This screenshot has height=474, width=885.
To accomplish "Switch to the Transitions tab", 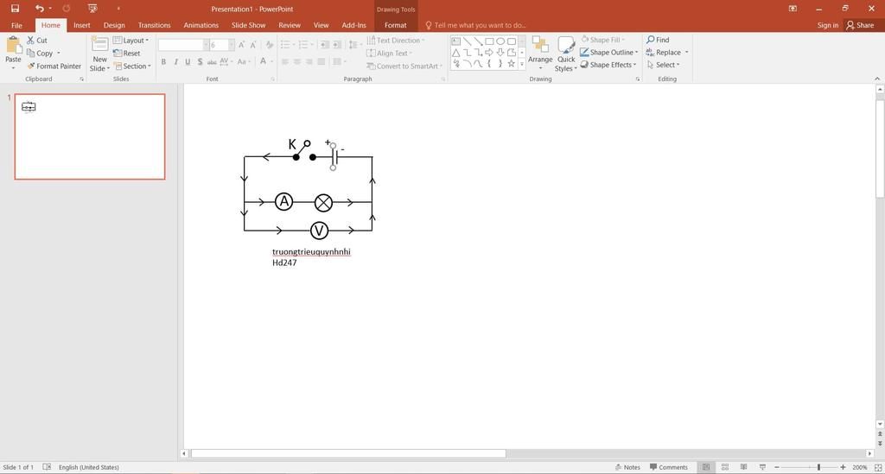I will click(x=154, y=25).
